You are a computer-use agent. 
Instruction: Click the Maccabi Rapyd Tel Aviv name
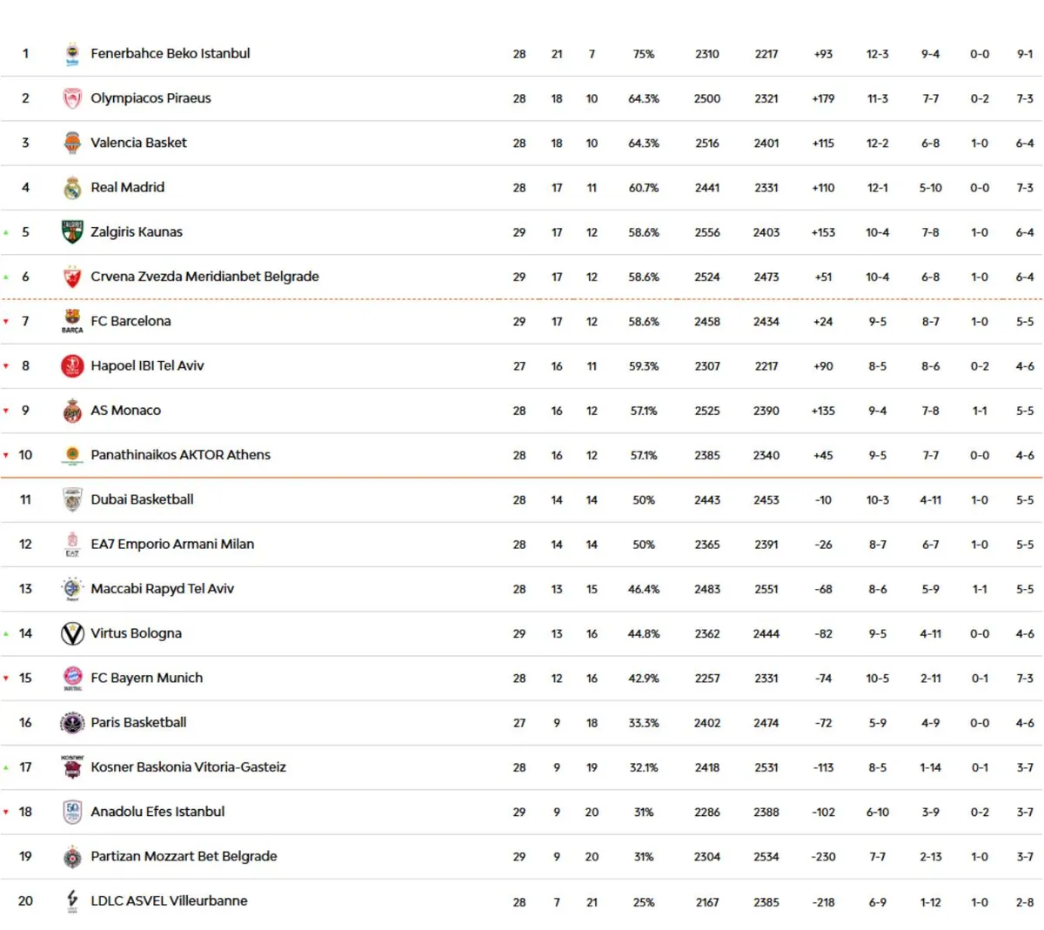[162, 589]
